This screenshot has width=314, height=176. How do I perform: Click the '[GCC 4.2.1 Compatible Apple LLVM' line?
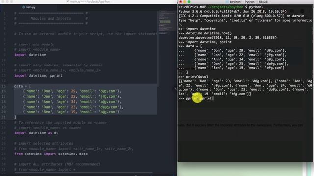(241, 16)
